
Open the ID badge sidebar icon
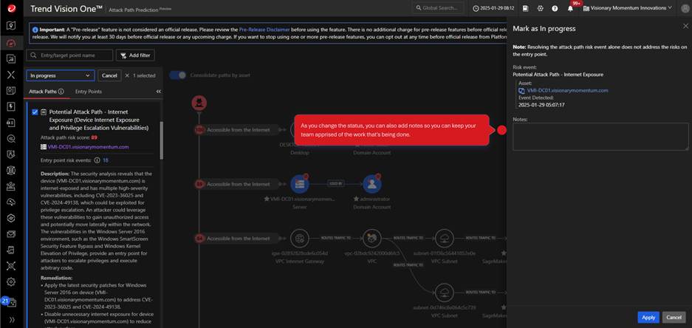point(11,91)
